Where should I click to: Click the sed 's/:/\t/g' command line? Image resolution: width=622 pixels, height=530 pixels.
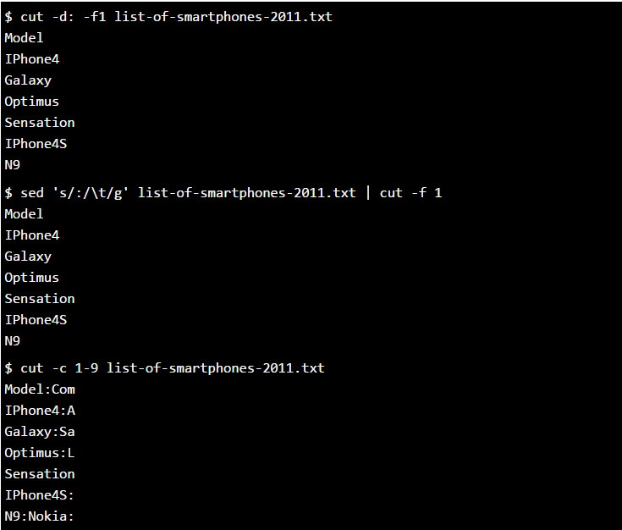(x=223, y=193)
